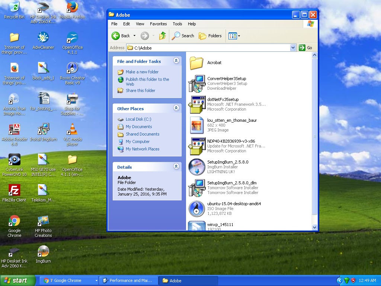Image resolution: width=381 pixels, height=286 pixels.
Task: Collapse the File and Folder Tasks panel
Action: point(176,61)
